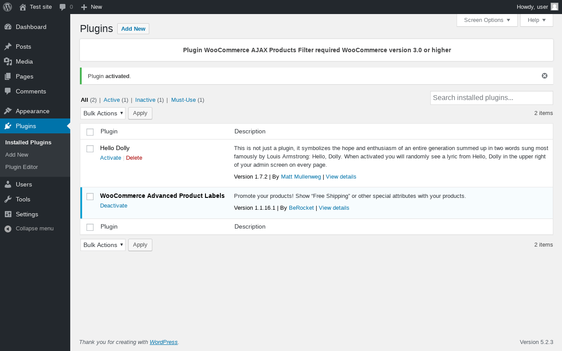Check the Hello Dolly plugin checkbox
Viewport: 562px width, 351px height.
(x=90, y=148)
